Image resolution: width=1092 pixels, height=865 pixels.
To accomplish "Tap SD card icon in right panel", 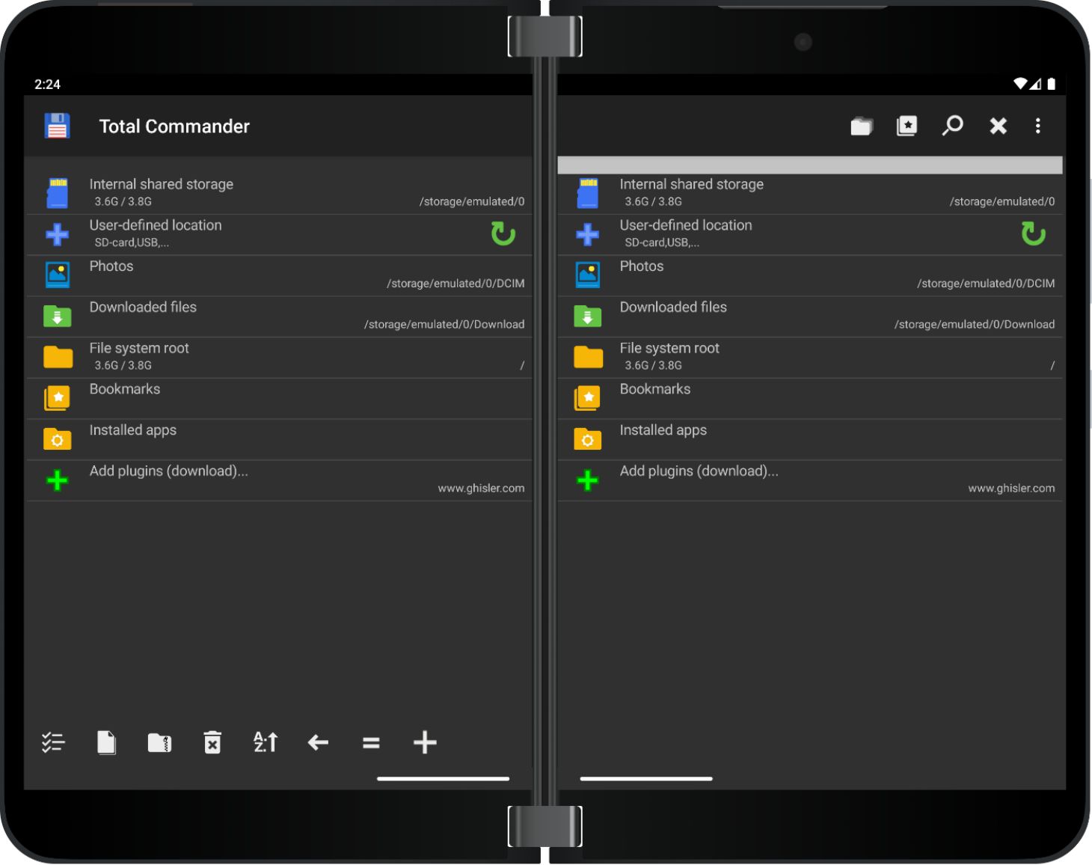I will tap(588, 193).
